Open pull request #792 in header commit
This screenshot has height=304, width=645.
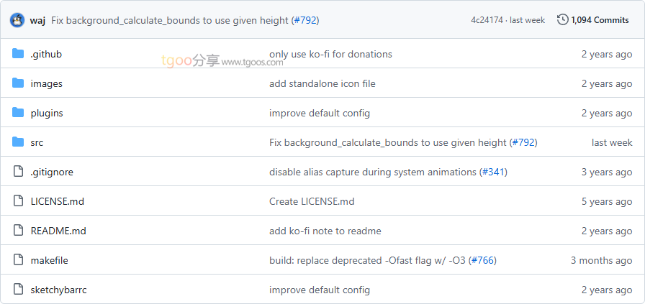(x=305, y=20)
